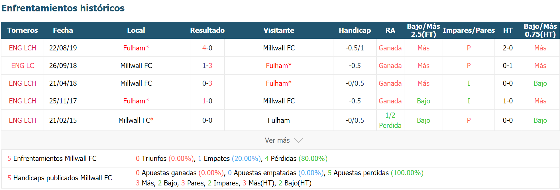The image size is (560, 190).
Task: Click the Torneros column header
Action: 23,30
